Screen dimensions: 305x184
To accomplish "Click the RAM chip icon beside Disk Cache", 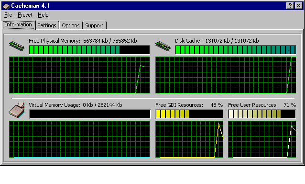I will [x=163, y=46].
